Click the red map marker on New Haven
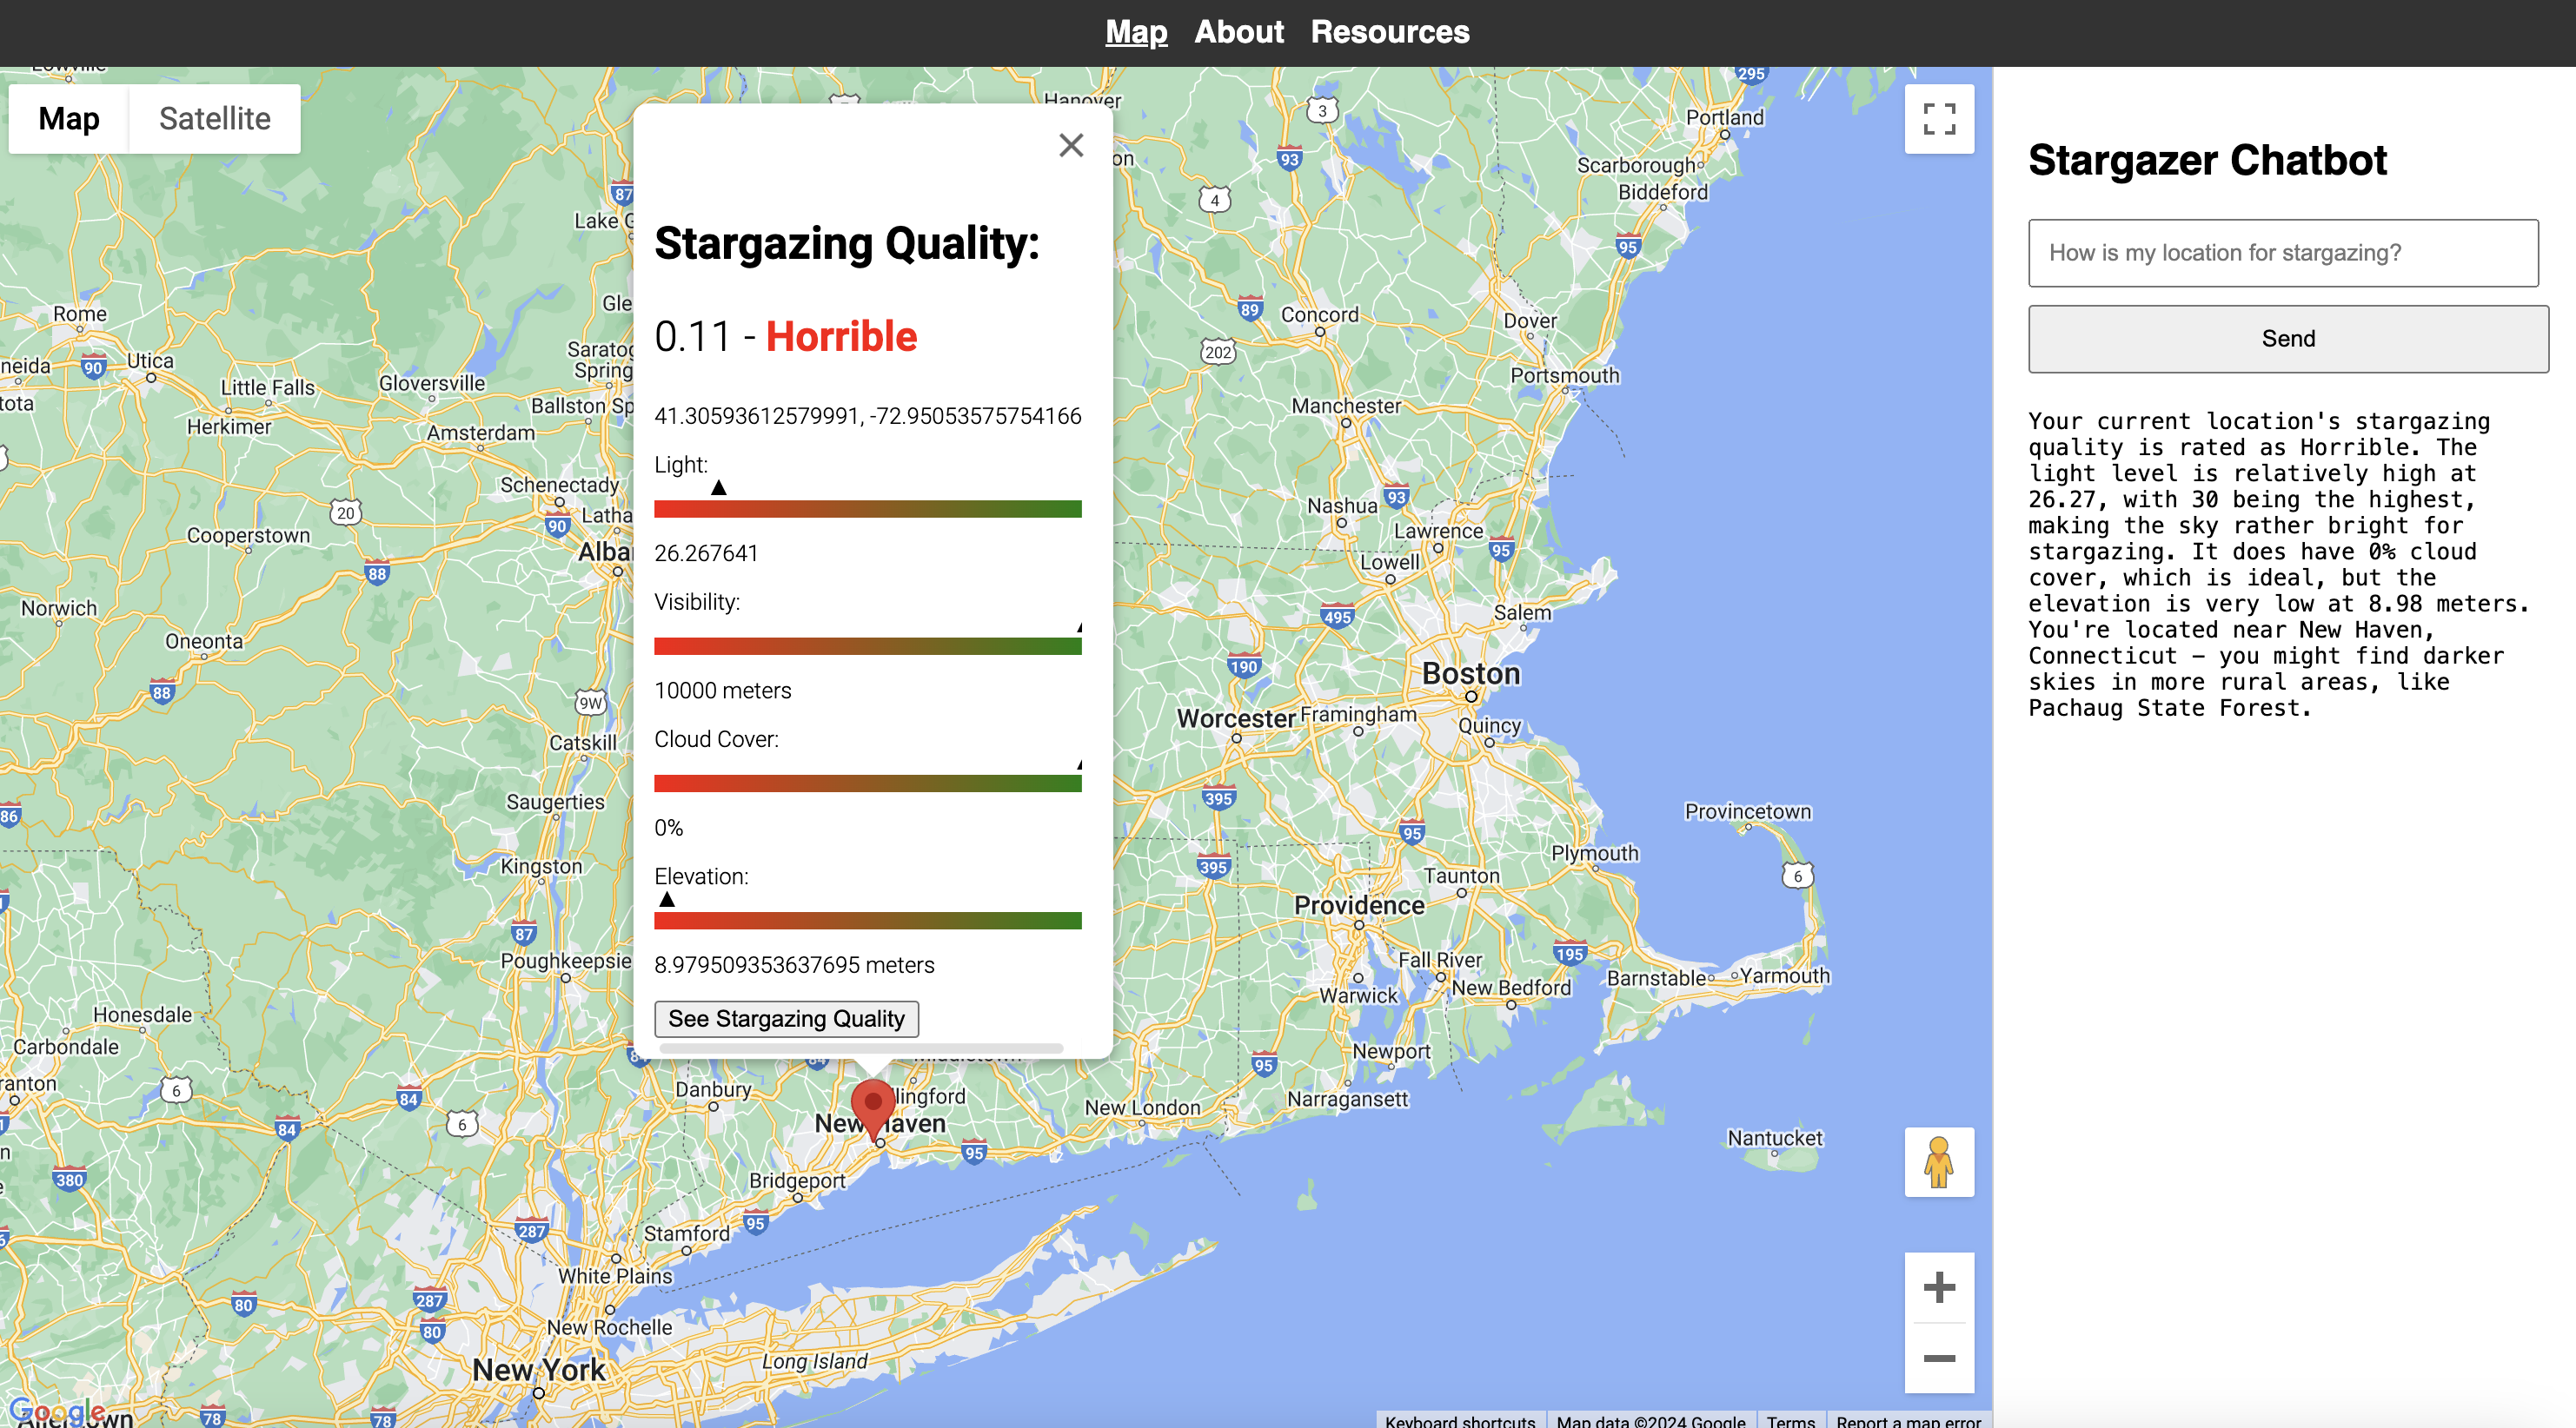This screenshot has height=1428, width=2576. (872, 1104)
